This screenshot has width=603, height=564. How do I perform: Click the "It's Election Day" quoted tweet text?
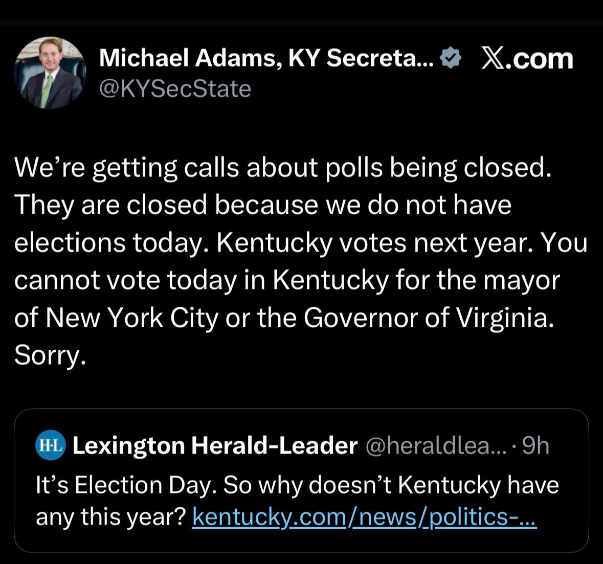pos(297,485)
